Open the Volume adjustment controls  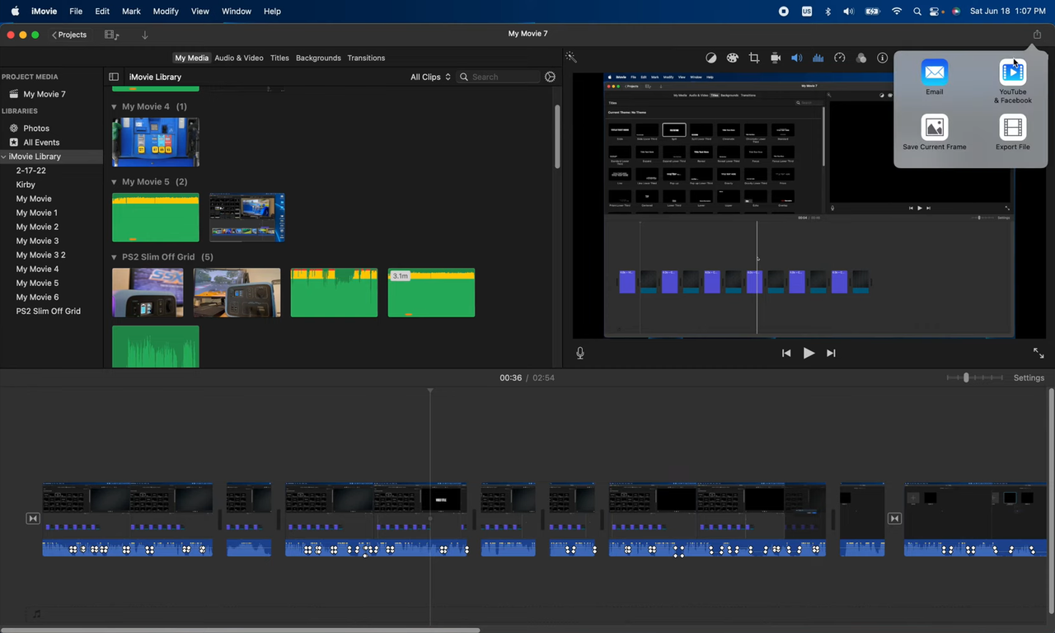[796, 58]
